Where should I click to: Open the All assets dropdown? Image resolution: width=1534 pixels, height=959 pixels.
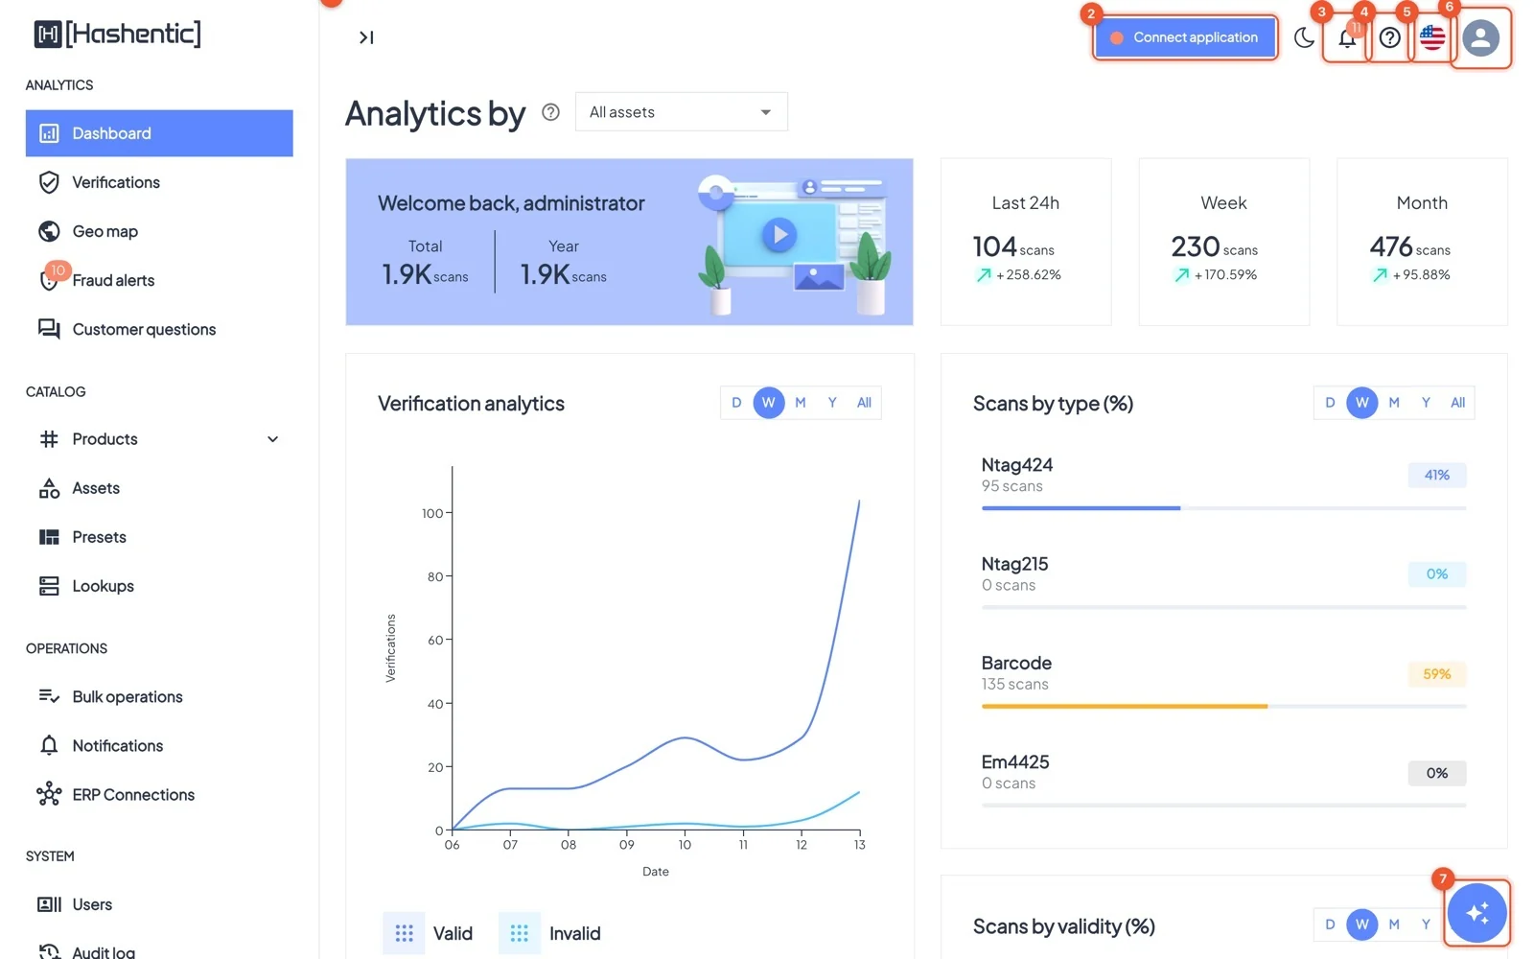coord(681,112)
